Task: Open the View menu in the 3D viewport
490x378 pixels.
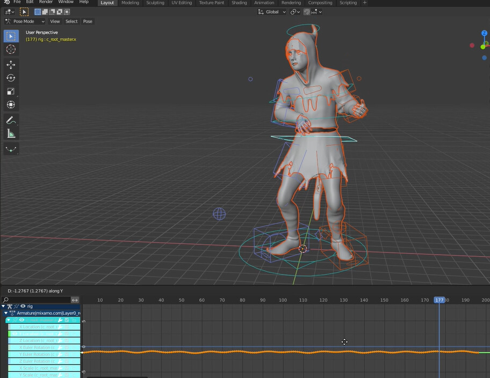Action: [x=55, y=21]
